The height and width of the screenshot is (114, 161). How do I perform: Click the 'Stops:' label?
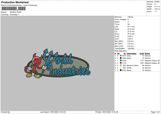click(117, 22)
